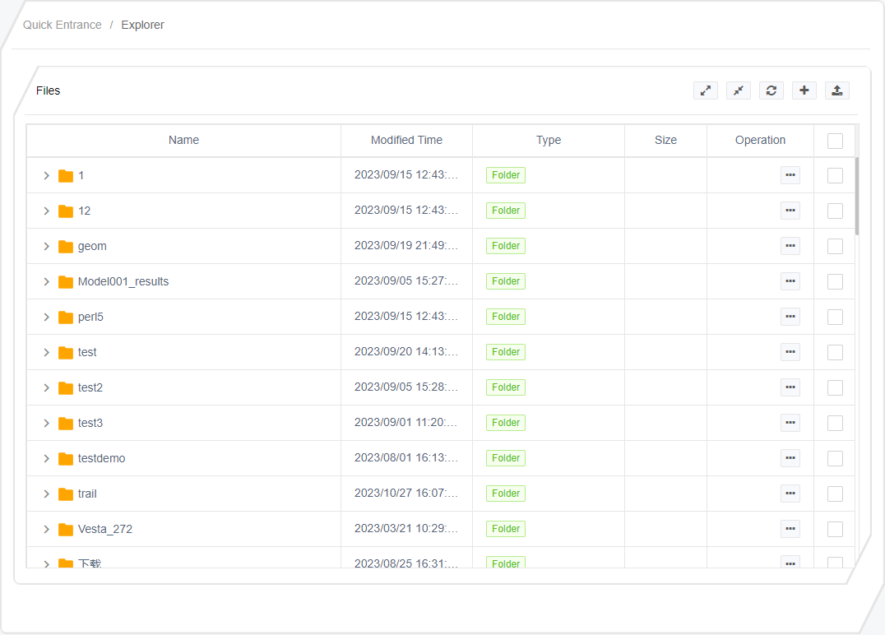The image size is (885, 635).
Task: Click the folder icon of Model001_results
Action: [66, 281]
